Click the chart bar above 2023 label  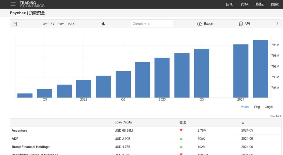pyautogui.click(x=162, y=78)
